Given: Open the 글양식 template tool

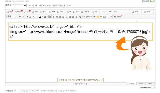Looking at the screenshot, I should click(x=148, y=12).
